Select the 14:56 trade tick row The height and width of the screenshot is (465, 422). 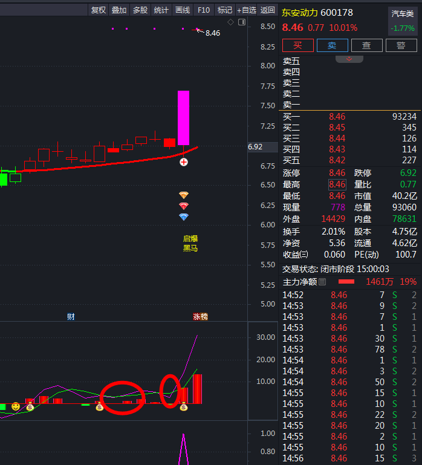click(x=349, y=458)
